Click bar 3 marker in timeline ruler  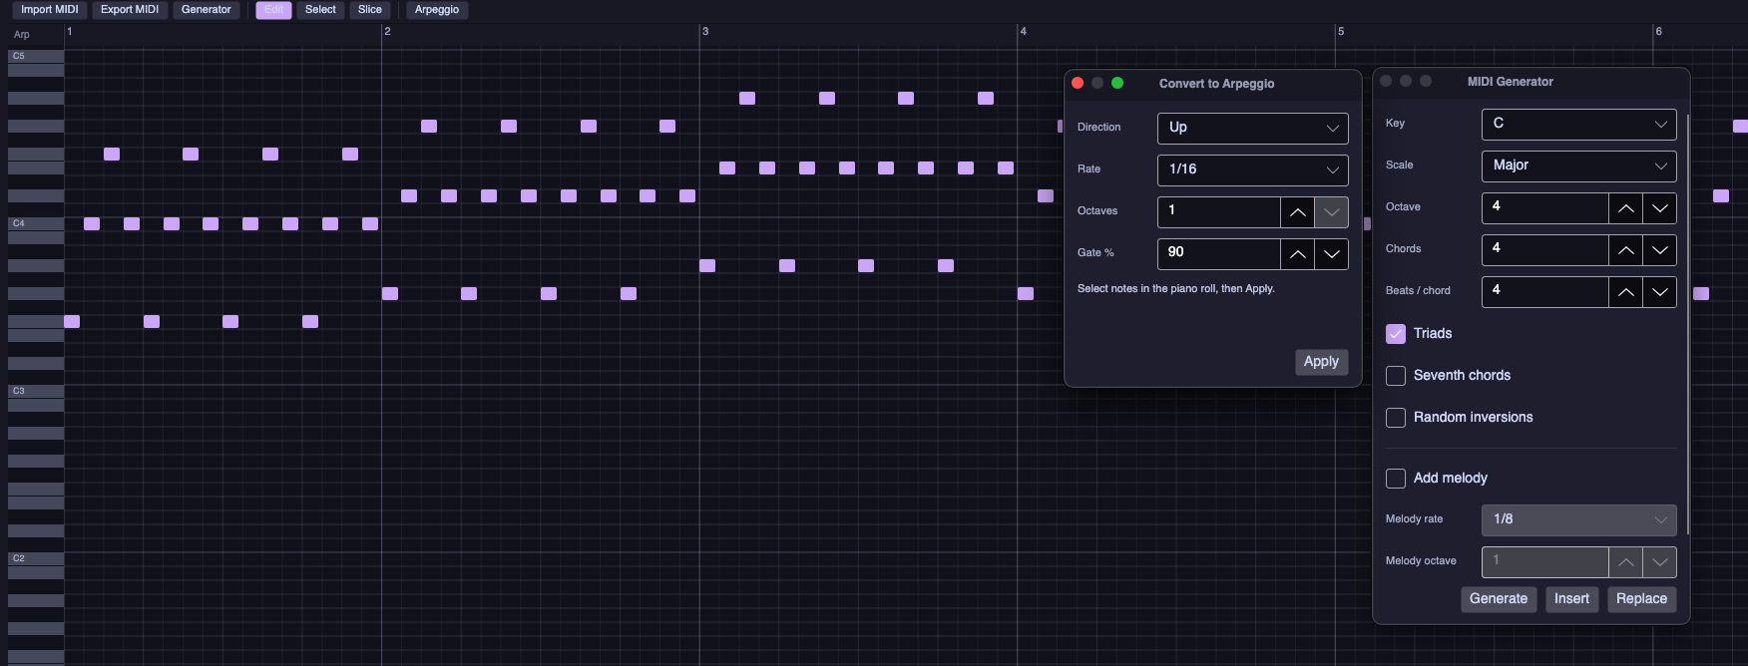point(705,32)
